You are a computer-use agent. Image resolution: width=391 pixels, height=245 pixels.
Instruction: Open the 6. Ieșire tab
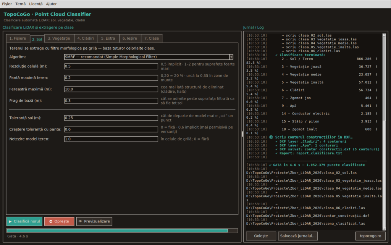point(130,39)
